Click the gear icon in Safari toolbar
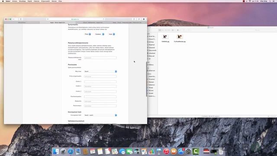Image resolution: width=277 pixels, height=156 pixels. click(144, 19)
